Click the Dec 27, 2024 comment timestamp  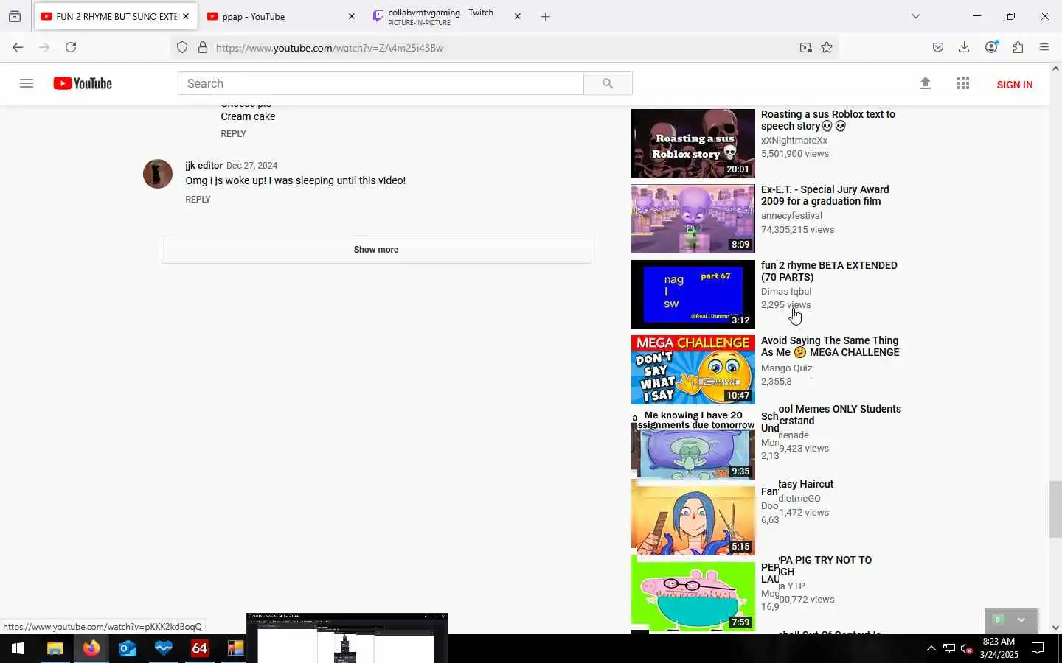[x=251, y=166]
